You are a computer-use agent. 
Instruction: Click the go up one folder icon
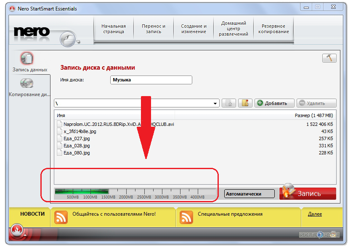(229, 103)
